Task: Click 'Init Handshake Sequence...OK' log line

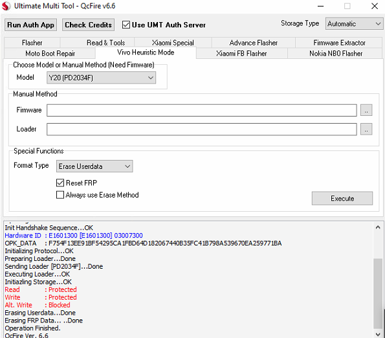Action: point(49,228)
